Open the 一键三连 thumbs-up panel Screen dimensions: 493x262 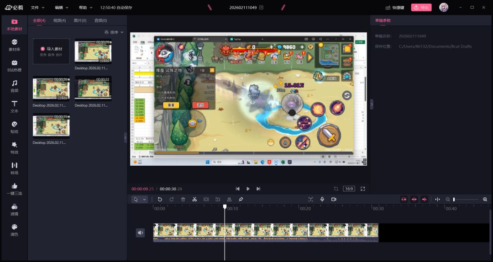[x=14, y=189]
